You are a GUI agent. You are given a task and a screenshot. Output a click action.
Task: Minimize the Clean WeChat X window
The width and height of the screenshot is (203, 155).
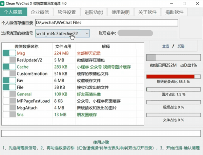(171, 4)
